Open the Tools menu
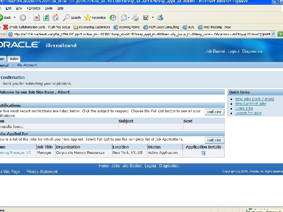The width and height of the screenshot is (283, 212). tap(49, 8)
